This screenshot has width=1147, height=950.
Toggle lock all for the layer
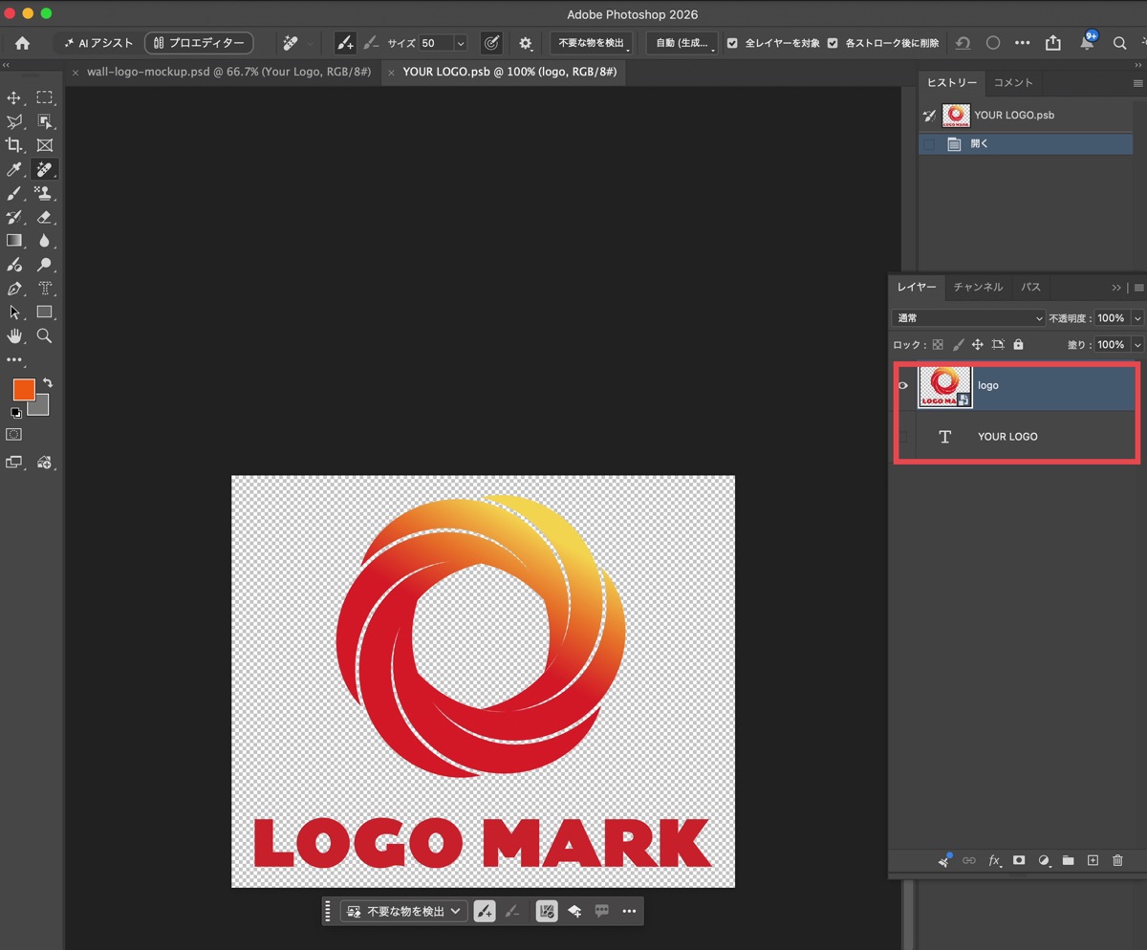click(1018, 344)
